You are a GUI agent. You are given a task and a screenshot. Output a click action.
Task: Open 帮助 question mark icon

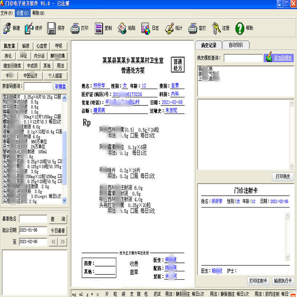click(240, 28)
